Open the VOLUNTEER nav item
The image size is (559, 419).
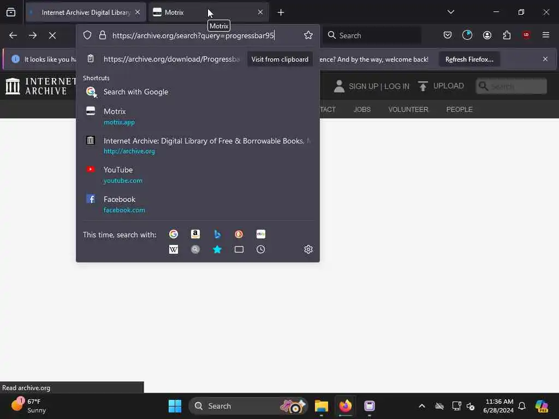click(408, 109)
